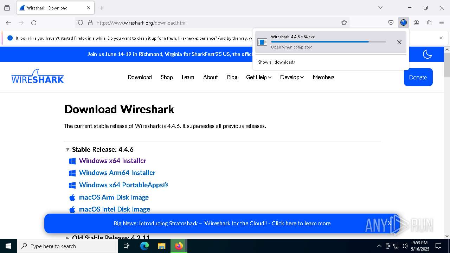Open the Download nav item
Screen dimensions: 450x253
coord(140,77)
